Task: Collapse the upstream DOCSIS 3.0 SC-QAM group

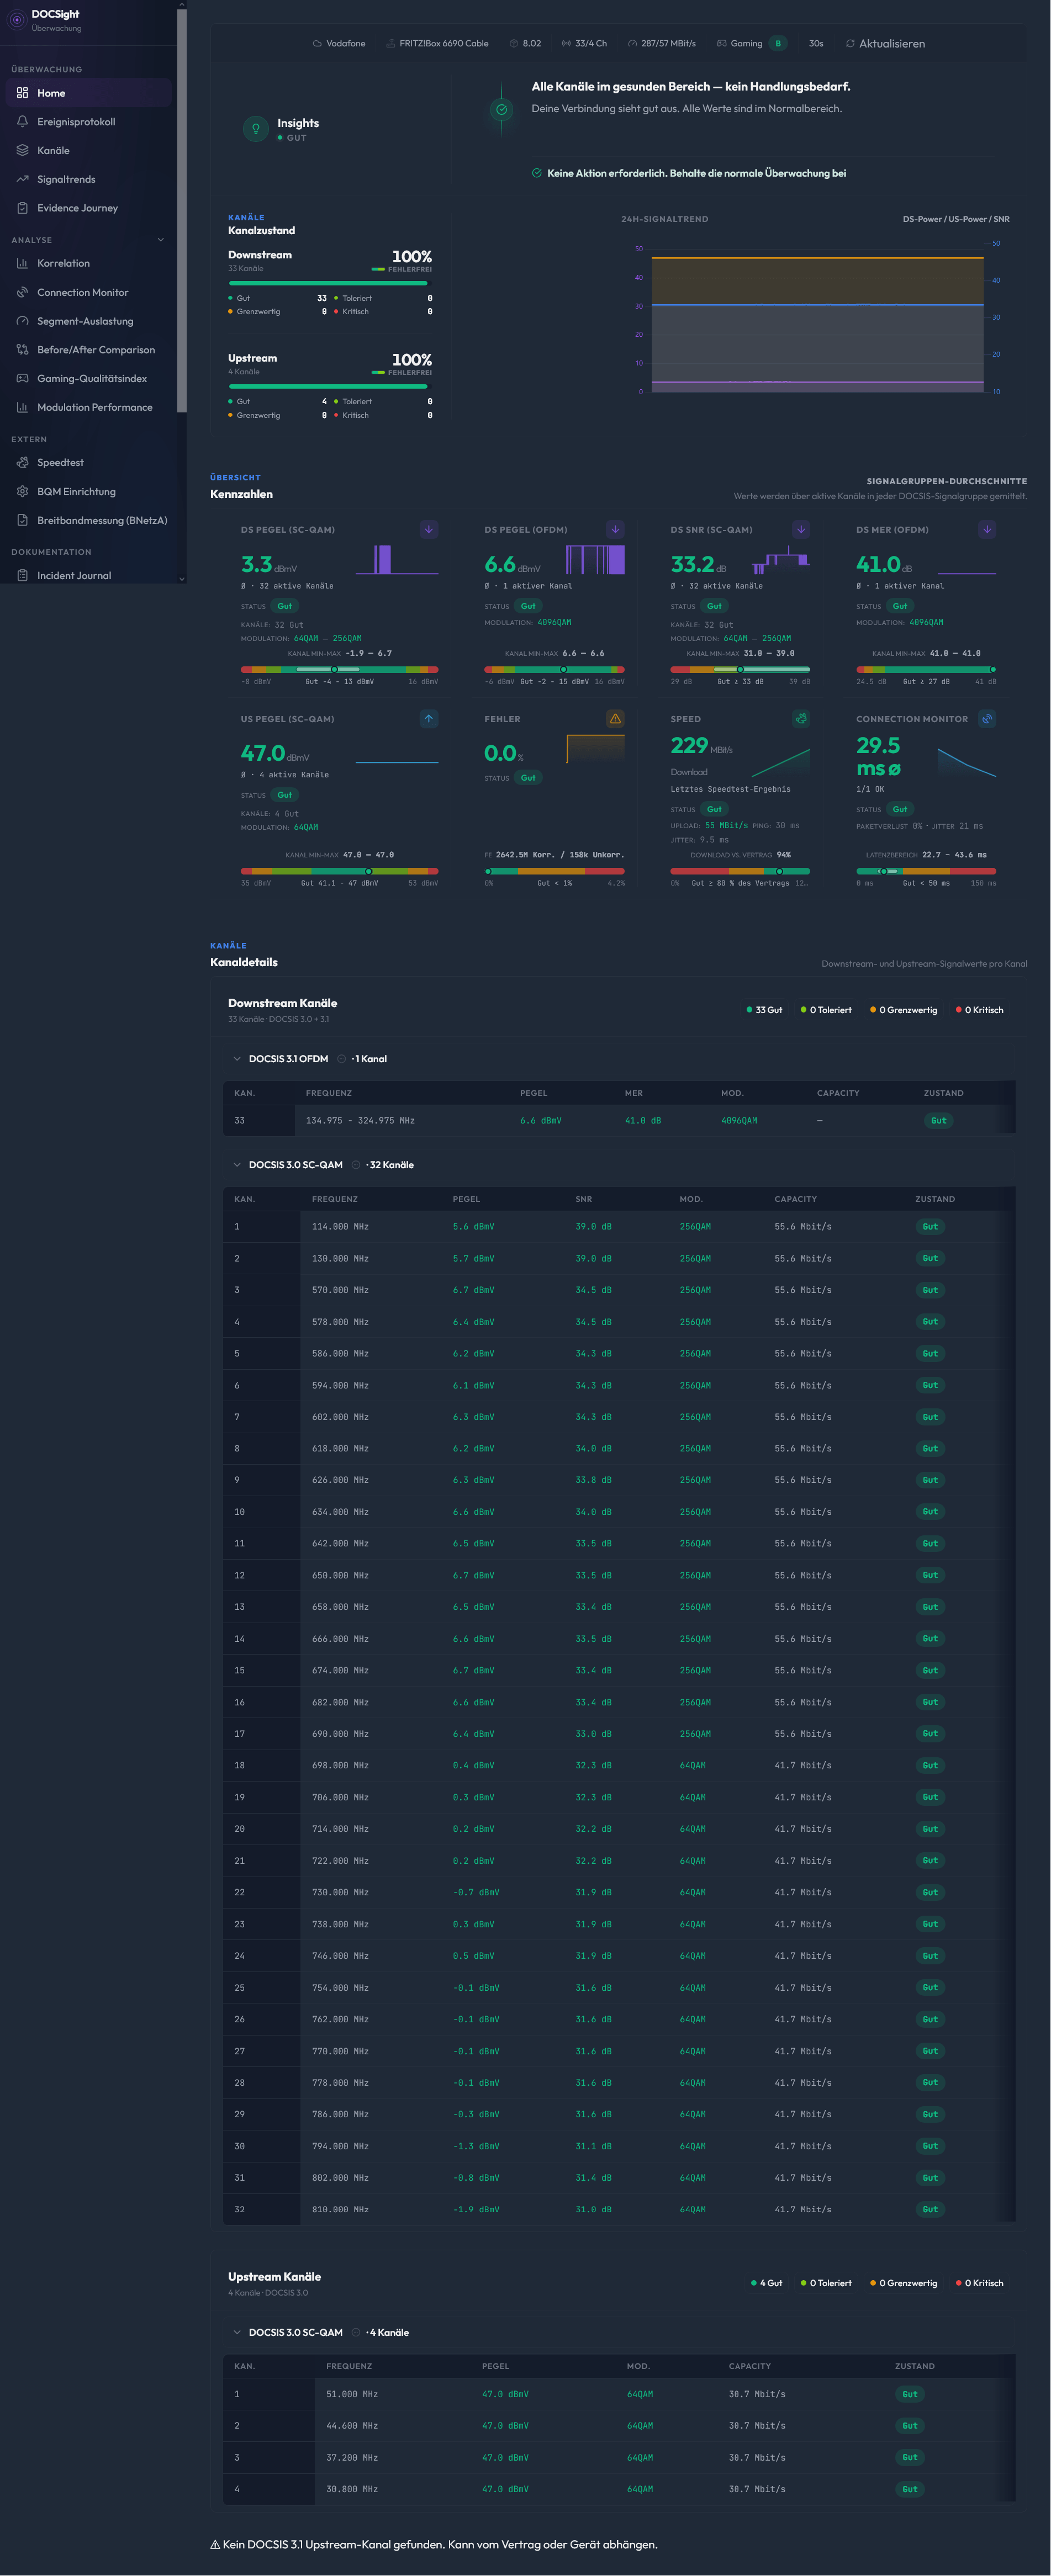Action: tap(237, 2332)
